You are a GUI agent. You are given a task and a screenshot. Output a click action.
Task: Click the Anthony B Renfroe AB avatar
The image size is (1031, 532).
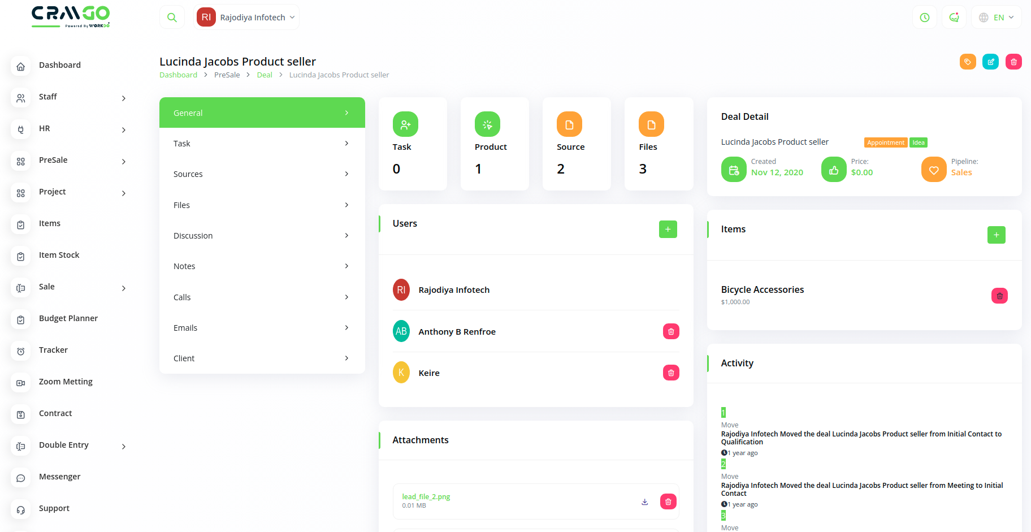(x=401, y=331)
